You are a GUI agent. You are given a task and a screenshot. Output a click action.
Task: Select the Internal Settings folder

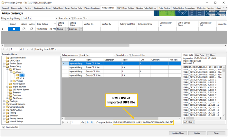(16, 122)
